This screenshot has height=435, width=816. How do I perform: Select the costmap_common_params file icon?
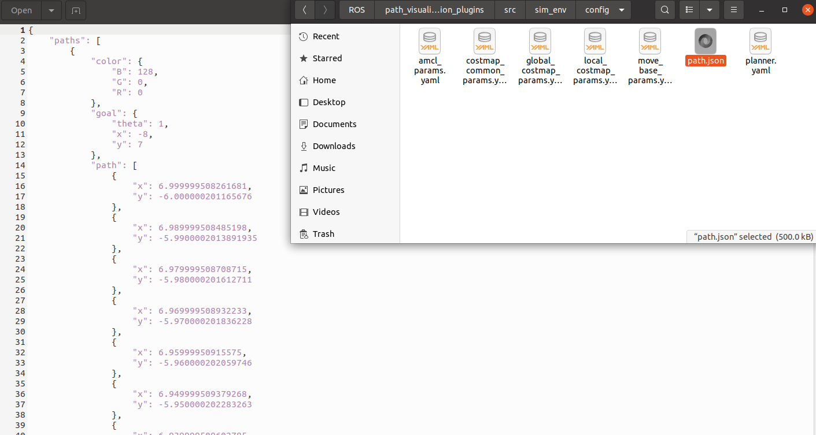click(x=485, y=40)
